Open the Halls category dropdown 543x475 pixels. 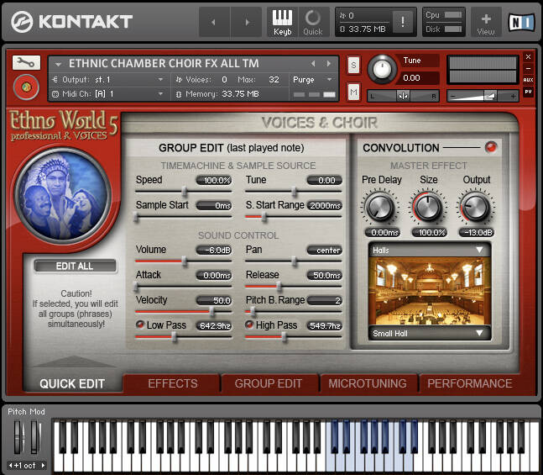(x=430, y=250)
